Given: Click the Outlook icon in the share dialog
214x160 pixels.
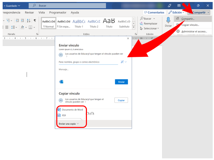Looking at the screenshot, I should click(61, 82).
